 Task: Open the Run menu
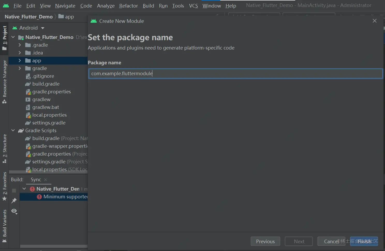pos(163,6)
